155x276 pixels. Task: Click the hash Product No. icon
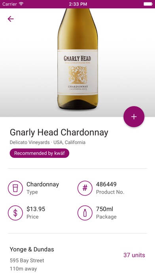85,188
